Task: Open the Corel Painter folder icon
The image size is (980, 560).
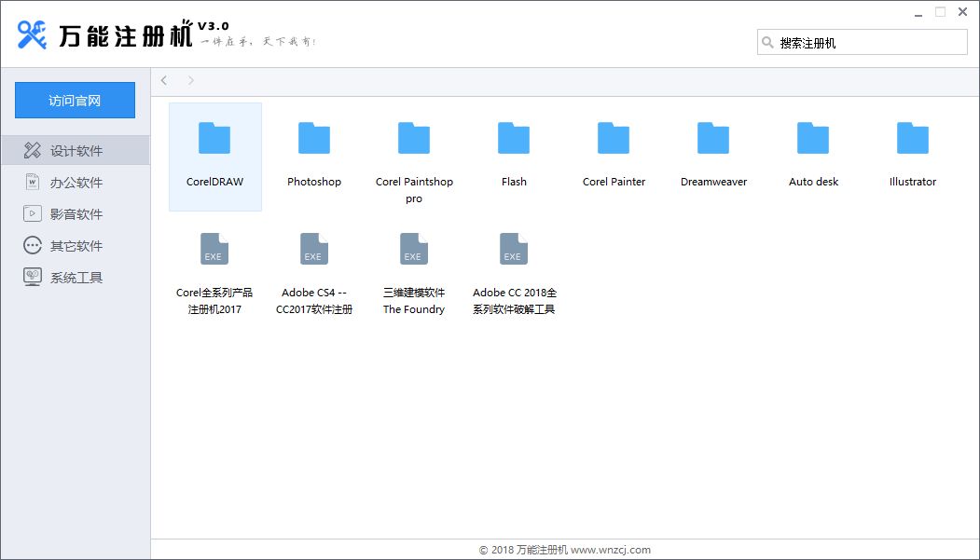Action: pos(614,138)
